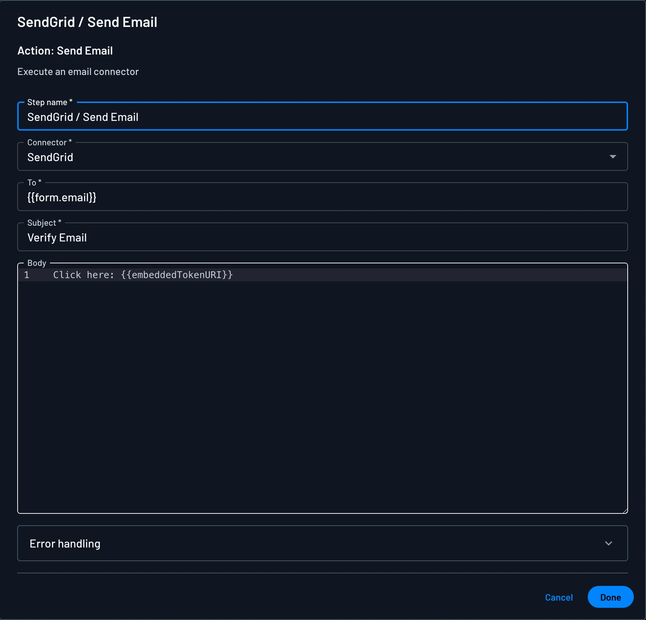
Task: Click the Execute an email connector description
Action: 78,72
